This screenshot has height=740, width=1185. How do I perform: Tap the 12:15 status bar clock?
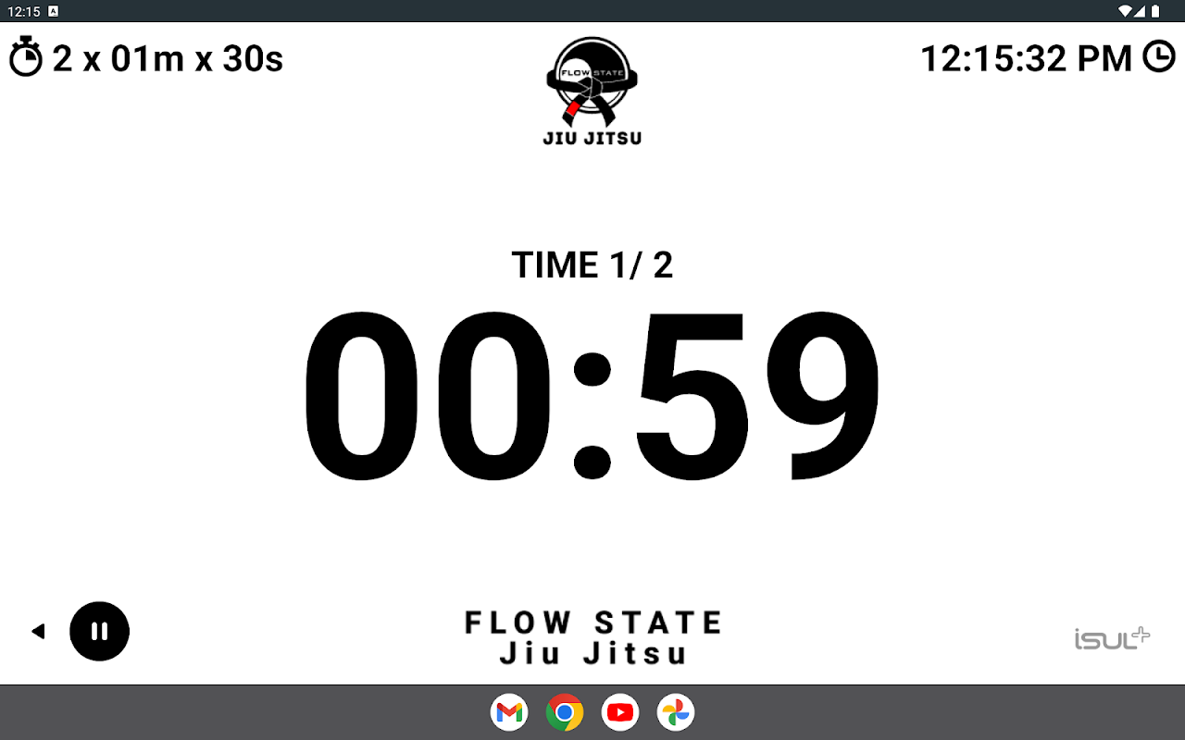pos(23,11)
